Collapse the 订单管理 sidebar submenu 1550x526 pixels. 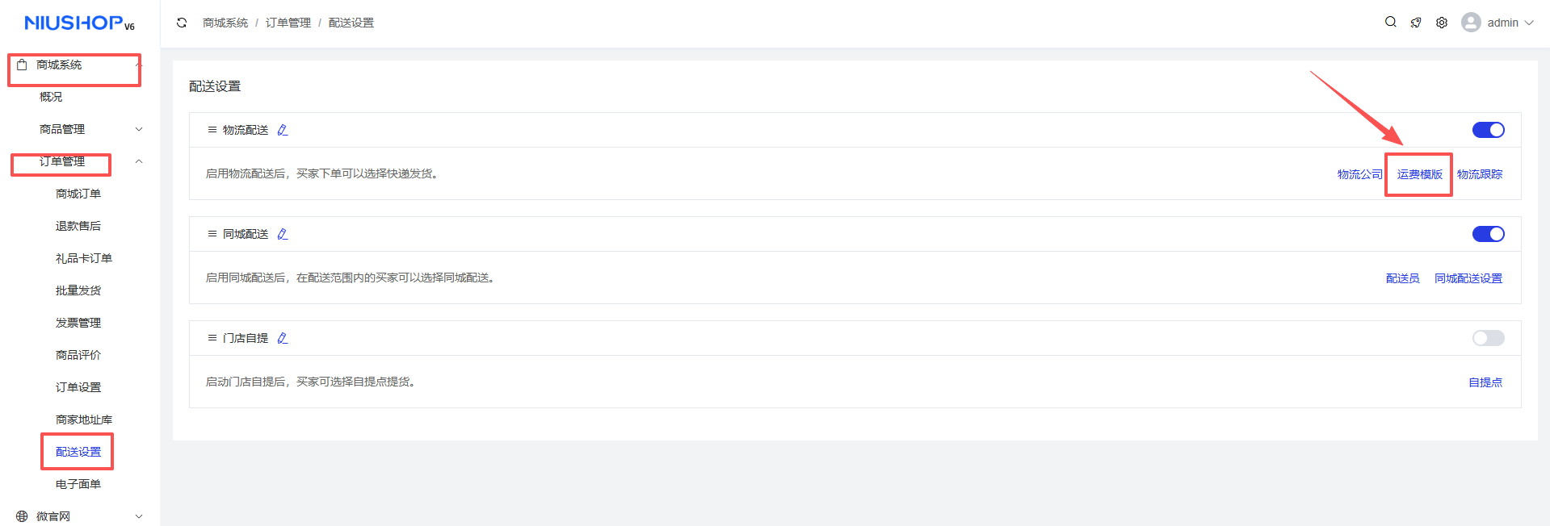pos(139,161)
